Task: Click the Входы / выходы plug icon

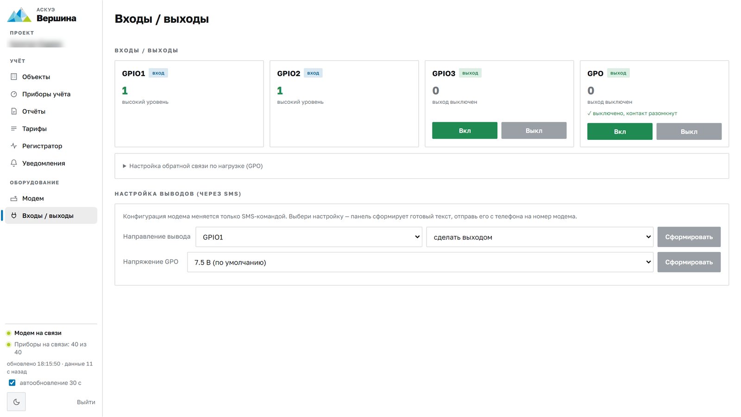Action: 14,215
